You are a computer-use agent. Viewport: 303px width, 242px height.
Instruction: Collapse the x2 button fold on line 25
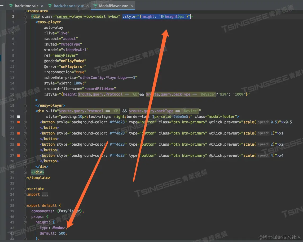tap(25, 145)
